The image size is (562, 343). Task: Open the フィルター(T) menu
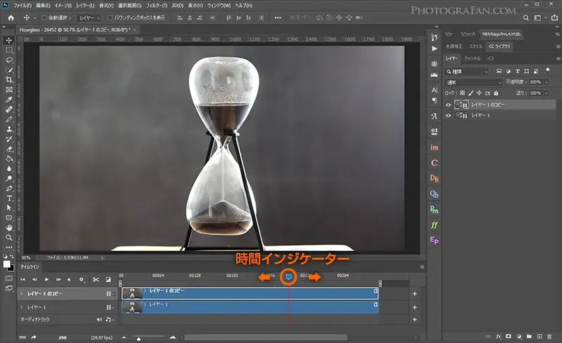point(157,6)
